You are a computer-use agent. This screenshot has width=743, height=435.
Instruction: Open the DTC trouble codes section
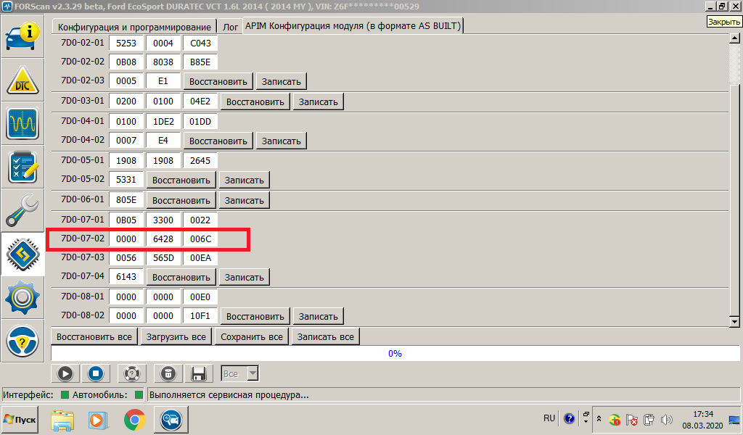click(x=22, y=80)
